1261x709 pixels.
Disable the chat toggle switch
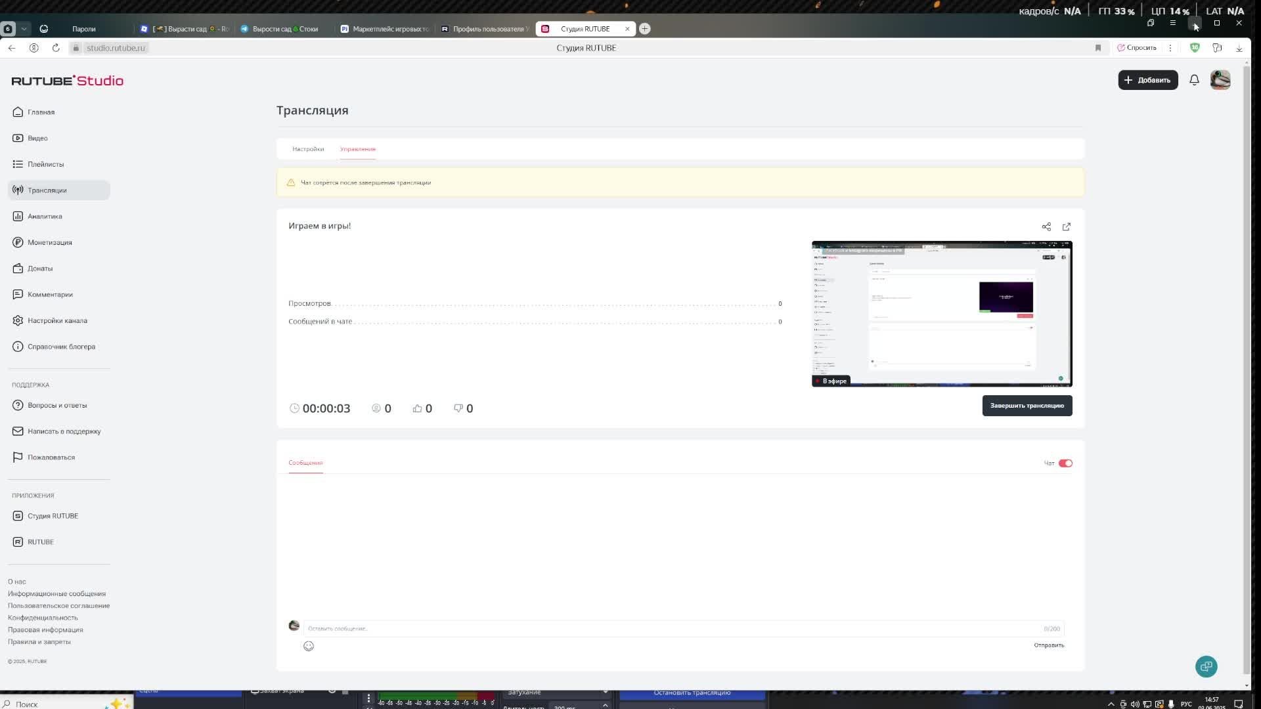point(1065,463)
